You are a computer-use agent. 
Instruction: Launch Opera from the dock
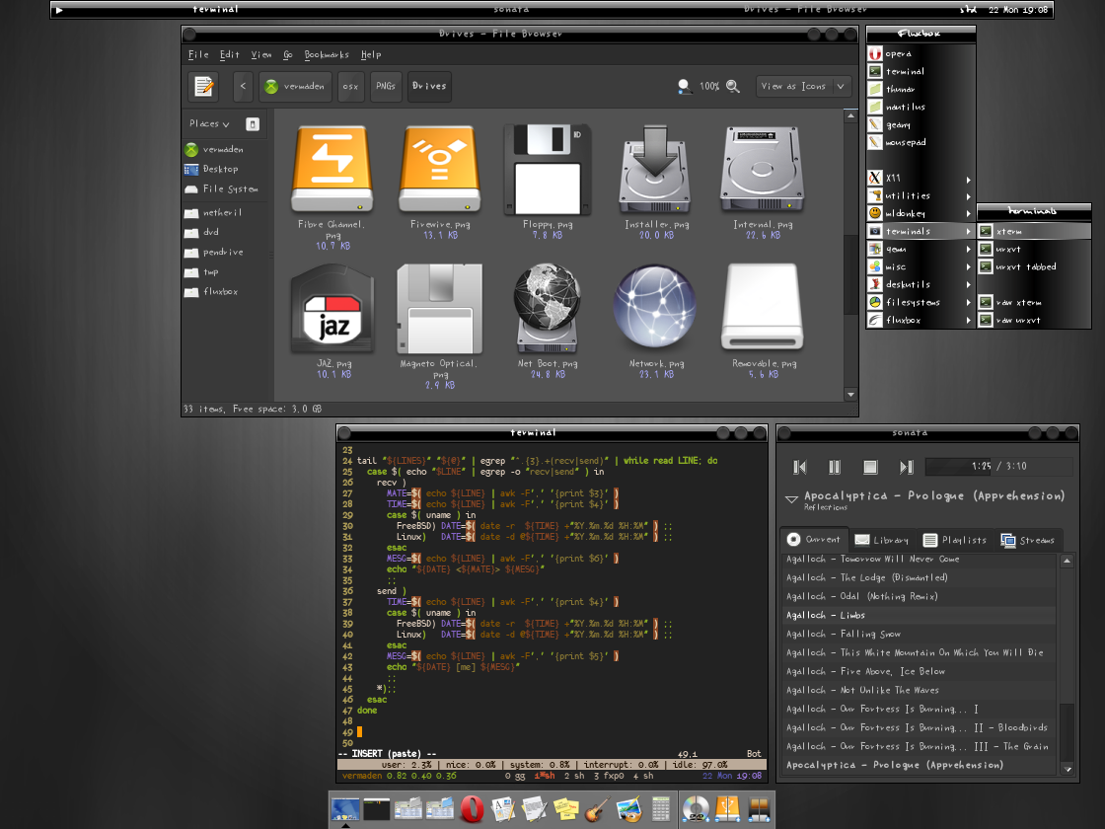[472, 807]
